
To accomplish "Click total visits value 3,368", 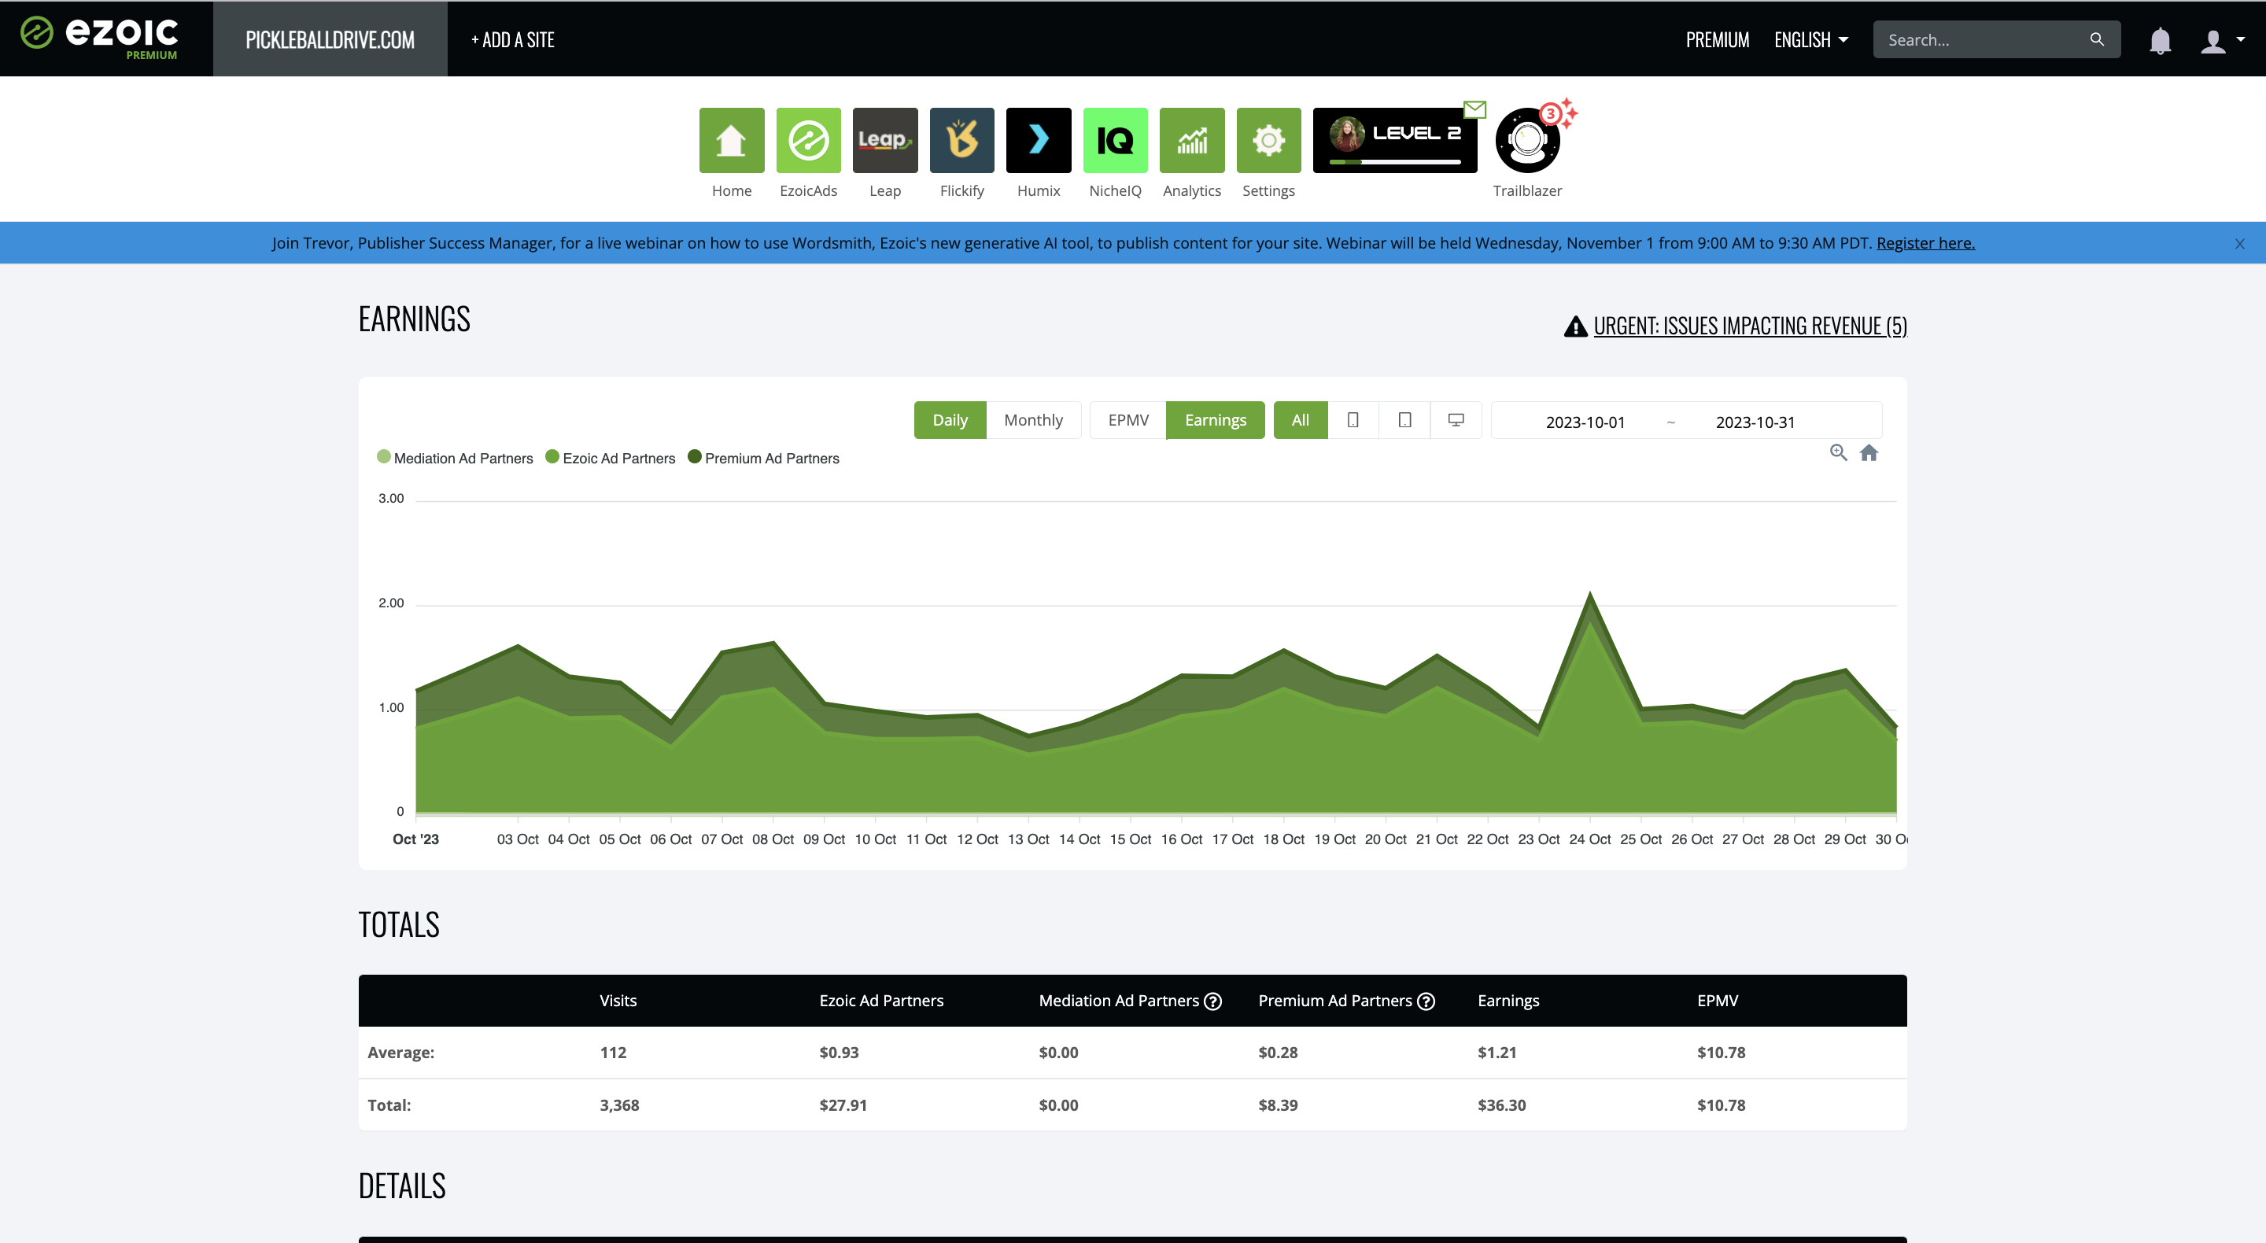I will click(x=619, y=1106).
